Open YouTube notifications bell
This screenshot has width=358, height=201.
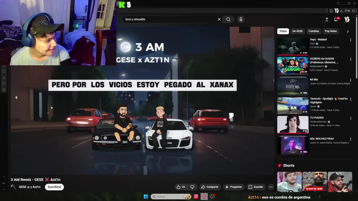point(336,19)
